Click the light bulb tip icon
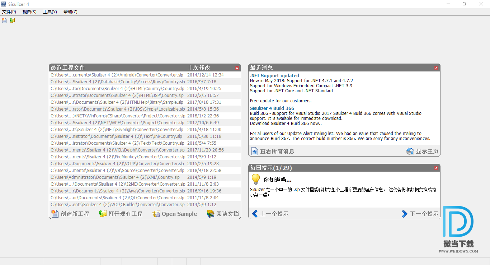This screenshot has width=490, height=265. pos(255,179)
